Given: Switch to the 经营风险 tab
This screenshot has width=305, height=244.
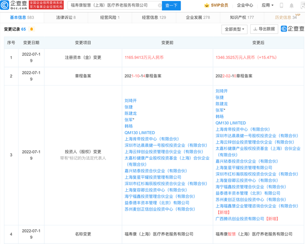Looking at the screenshot, I should click(x=108, y=17).
